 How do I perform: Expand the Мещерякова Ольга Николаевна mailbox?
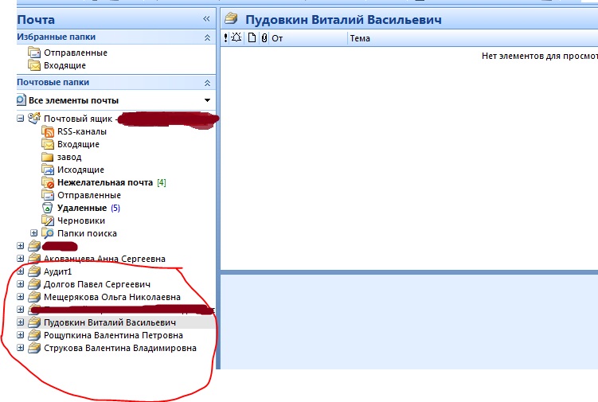pyautogui.click(x=20, y=297)
